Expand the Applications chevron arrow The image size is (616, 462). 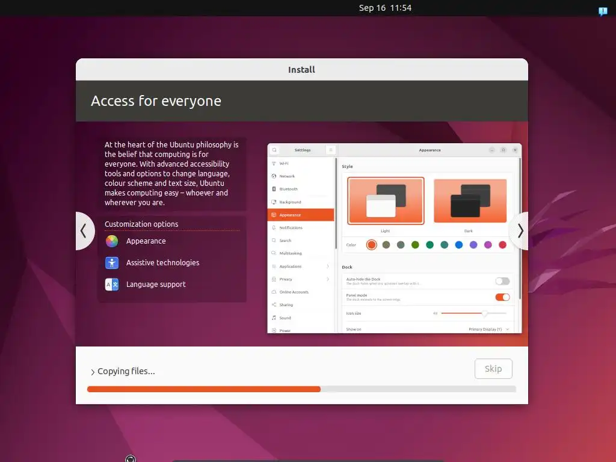pyautogui.click(x=328, y=266)
